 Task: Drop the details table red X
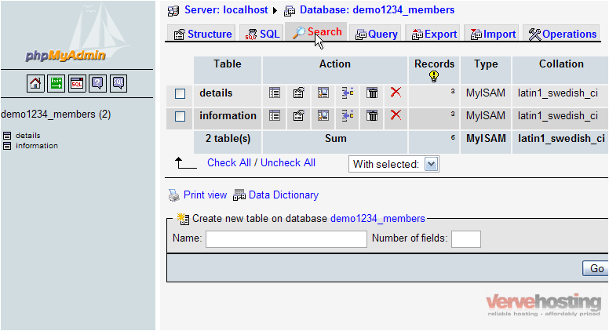coord(396,93)
